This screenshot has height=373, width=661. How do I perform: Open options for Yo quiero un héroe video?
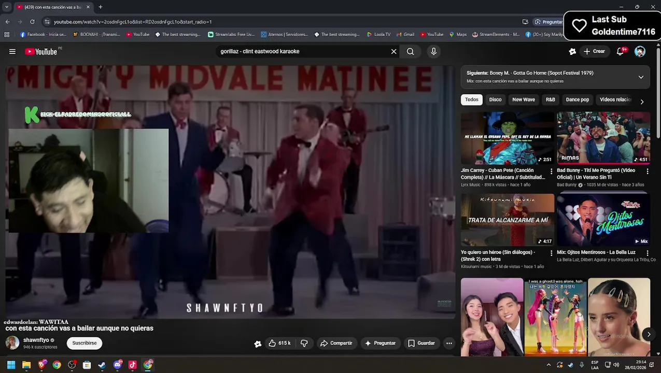click(551, 253)
